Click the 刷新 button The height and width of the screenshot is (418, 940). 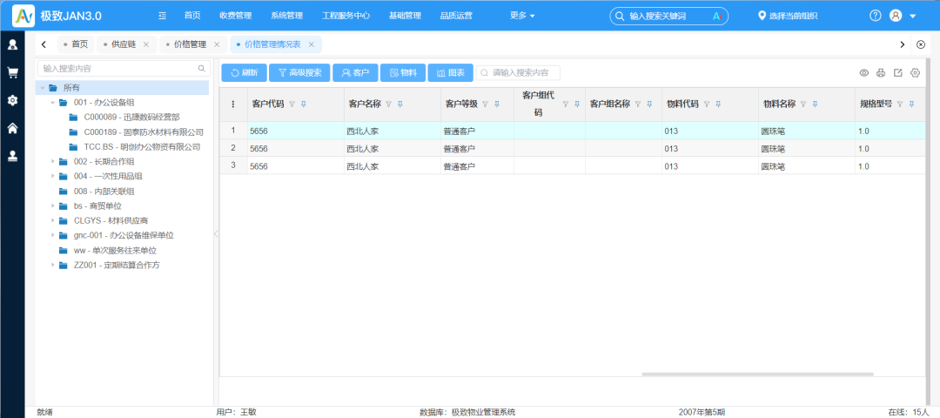click(x=244, y=73)
